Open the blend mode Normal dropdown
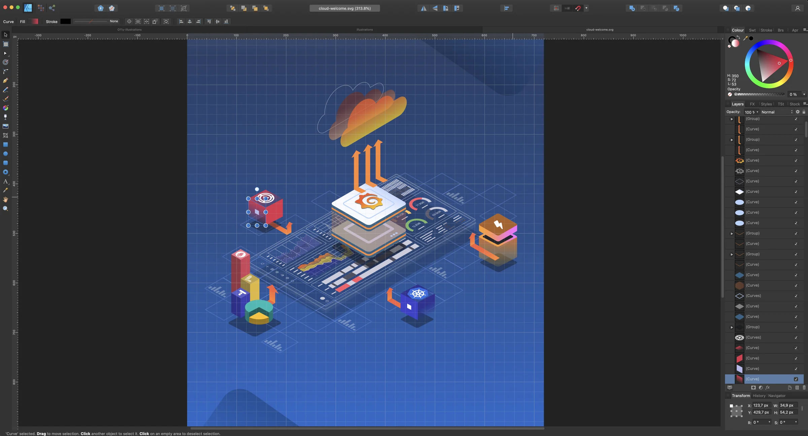This screenshot has width=808, height=436. click(x=777, y=112)
